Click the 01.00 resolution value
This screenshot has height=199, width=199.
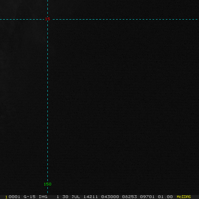pyautogui.click(x=165, y=197)
